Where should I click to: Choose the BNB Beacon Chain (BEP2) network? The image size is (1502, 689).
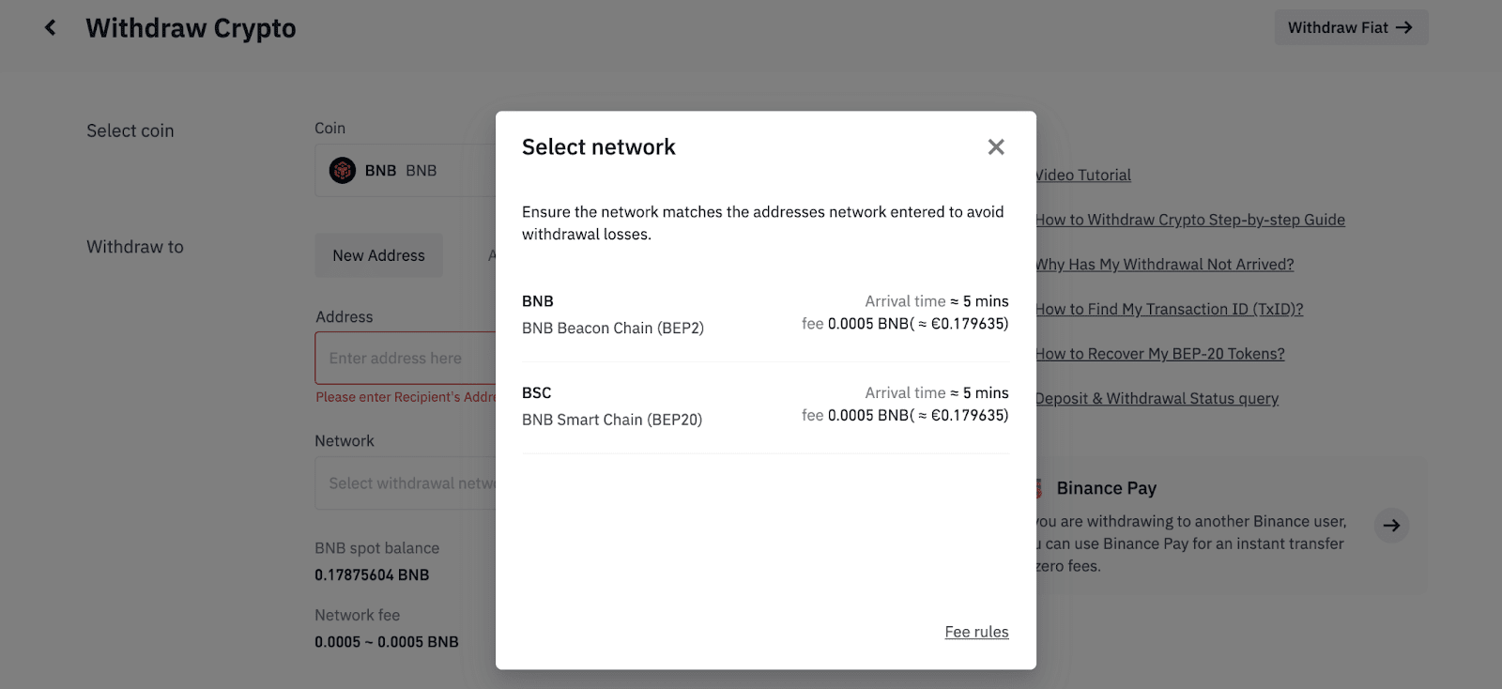pos(764,314)
